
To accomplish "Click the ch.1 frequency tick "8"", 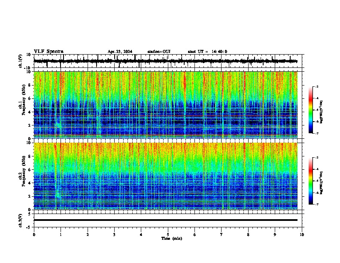I will (x=30, y=85).
